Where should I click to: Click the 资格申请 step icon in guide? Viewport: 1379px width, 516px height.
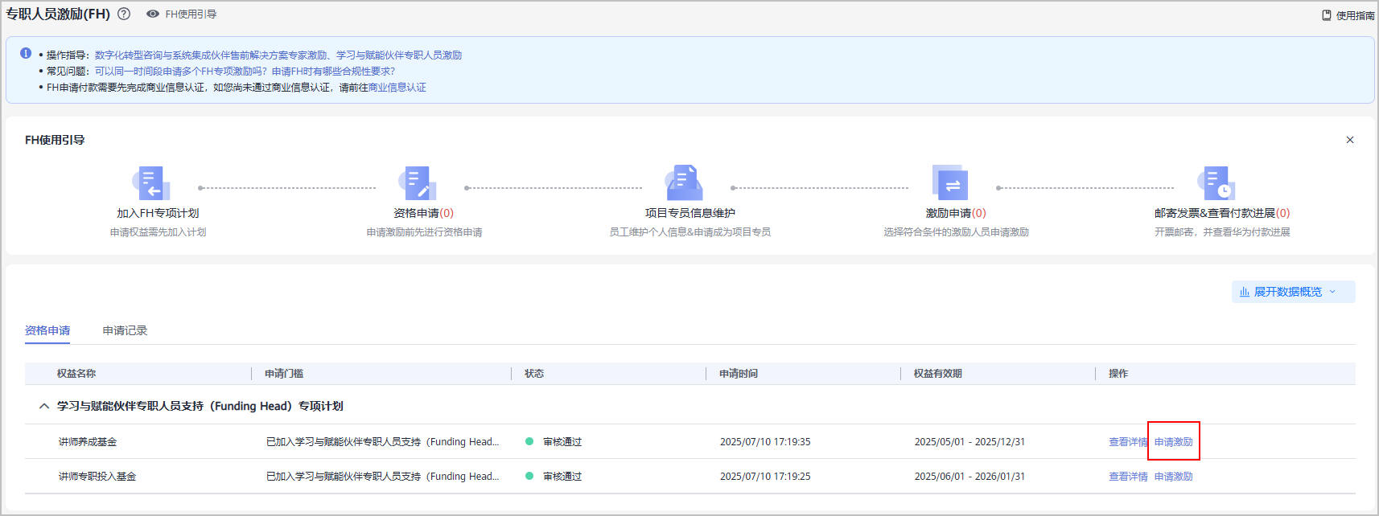pyautogui.click(x=418, y=183)
